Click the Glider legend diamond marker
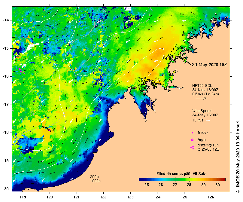Image resolution: width=243 pixels, height=202 pixels. 192,133
